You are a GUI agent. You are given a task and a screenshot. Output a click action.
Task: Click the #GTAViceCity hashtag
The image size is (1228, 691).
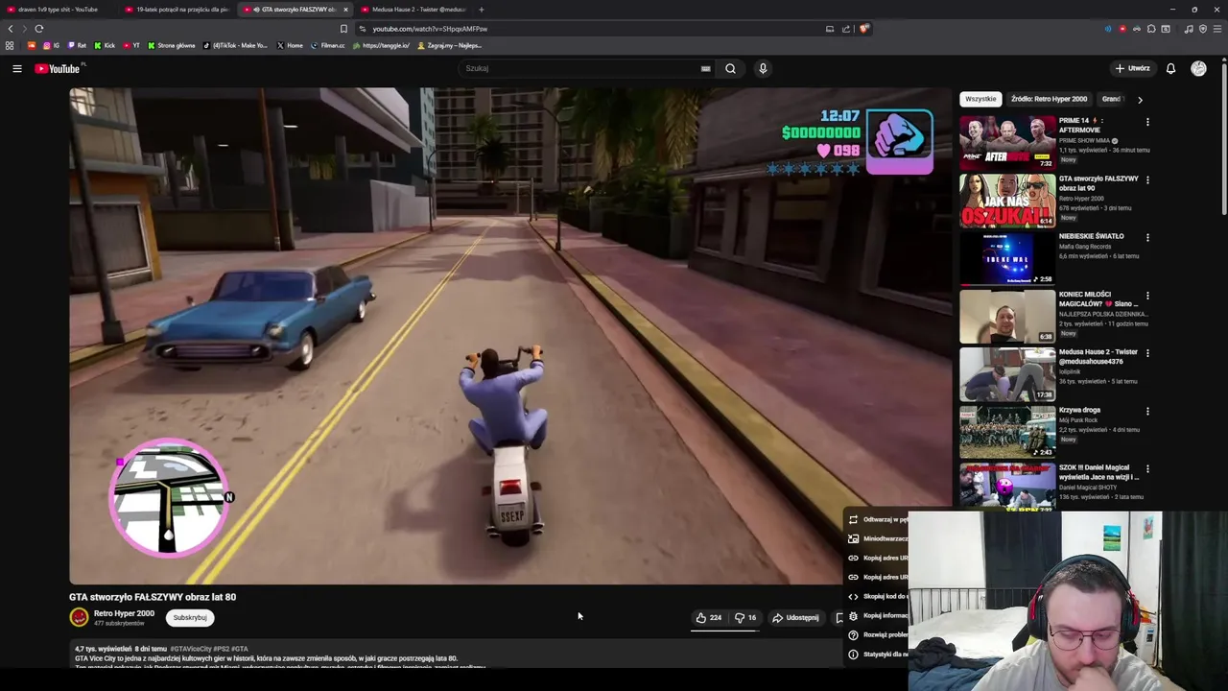tap(190, 649)
